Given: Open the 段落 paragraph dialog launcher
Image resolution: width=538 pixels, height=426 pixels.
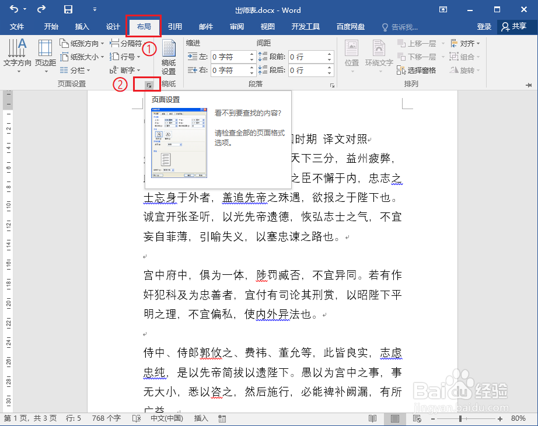Looking at the screenshot, I should 331,85.
